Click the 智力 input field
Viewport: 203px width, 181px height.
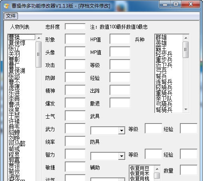(x=75, y=154)
